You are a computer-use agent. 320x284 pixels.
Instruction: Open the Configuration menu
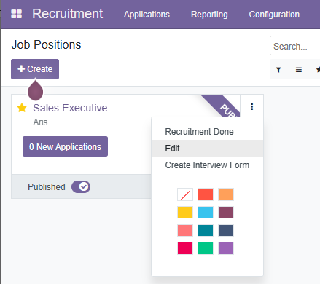tap(274, 15)
